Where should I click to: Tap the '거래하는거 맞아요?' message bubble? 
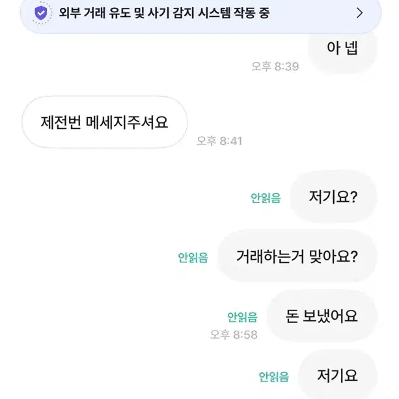tap(297, 256)
